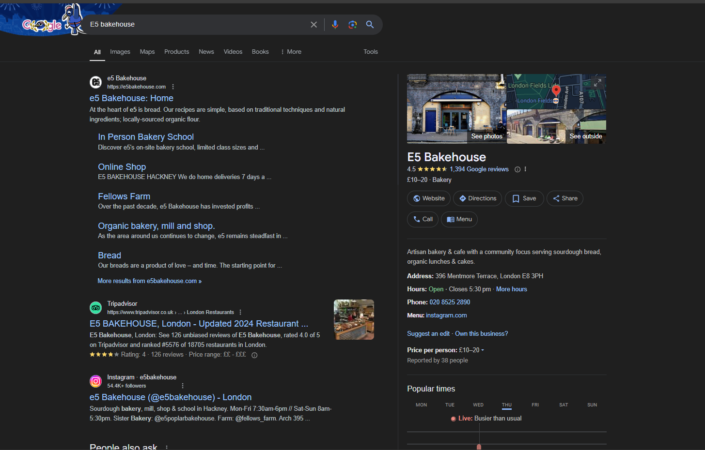The height and width of the screenshot is (450, 705).
Task: Select TUE in Popular times
Action: pyautogui.click(x=450, y=405)
